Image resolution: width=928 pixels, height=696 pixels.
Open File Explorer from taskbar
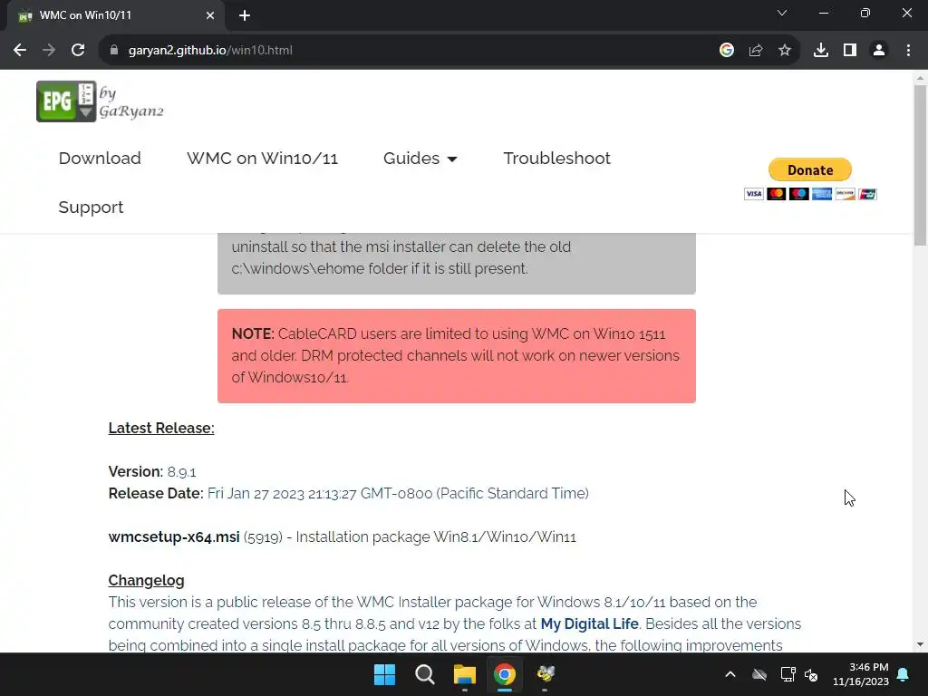(465, 674)
